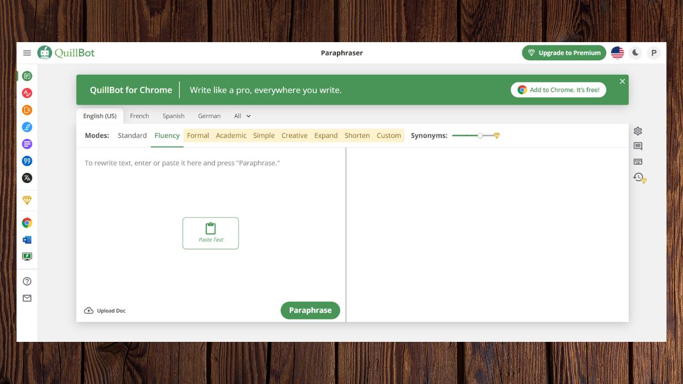Select the German language tab
Screen dimensions: 683x384
point(209,116)
